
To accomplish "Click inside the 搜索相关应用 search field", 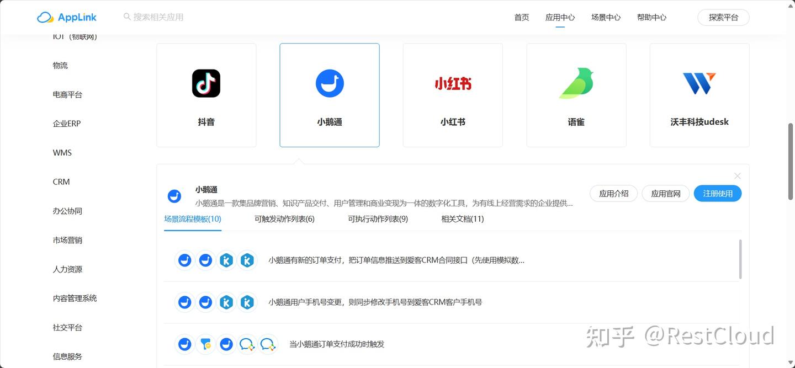I will click(x=166, y=17).
